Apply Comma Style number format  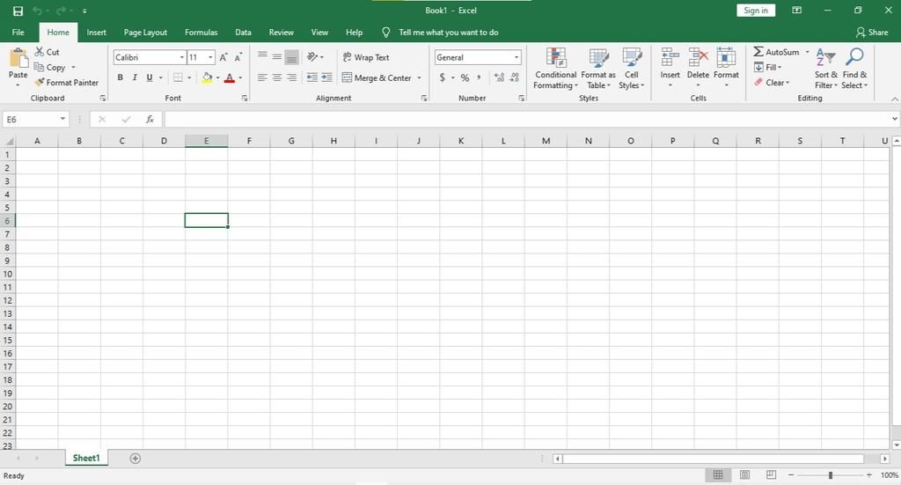tap(479, 77)
